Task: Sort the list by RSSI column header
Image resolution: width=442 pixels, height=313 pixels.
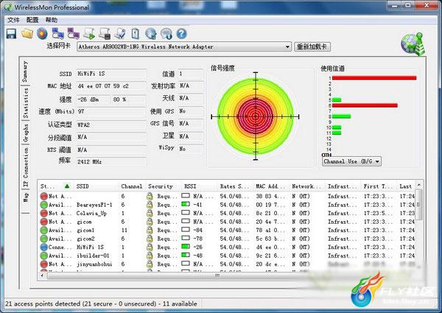Action: pyautogui.click(x=199, y=186)
